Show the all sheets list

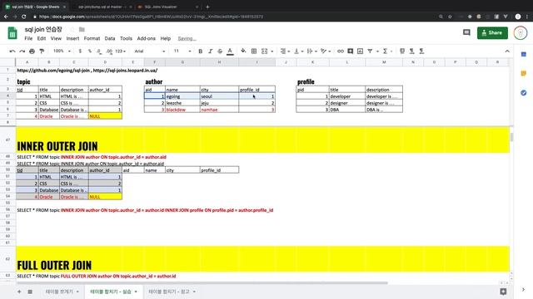coord(30,292)
